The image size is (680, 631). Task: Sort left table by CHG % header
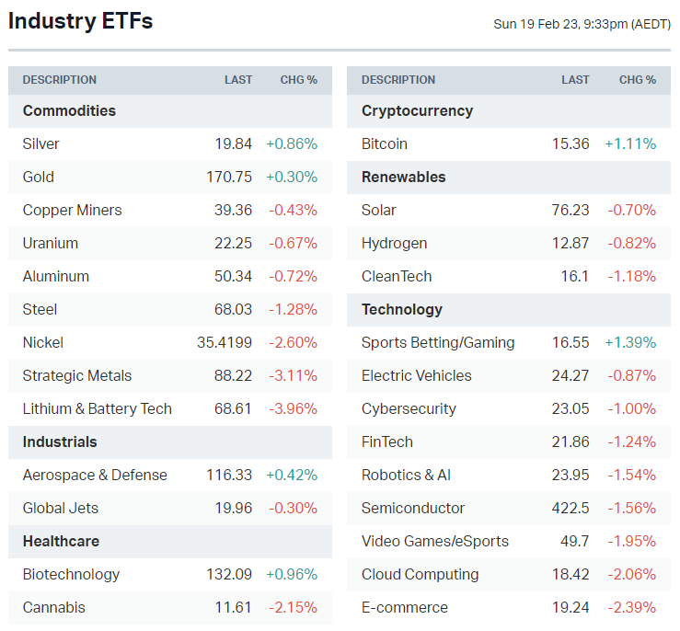point(298,80)
